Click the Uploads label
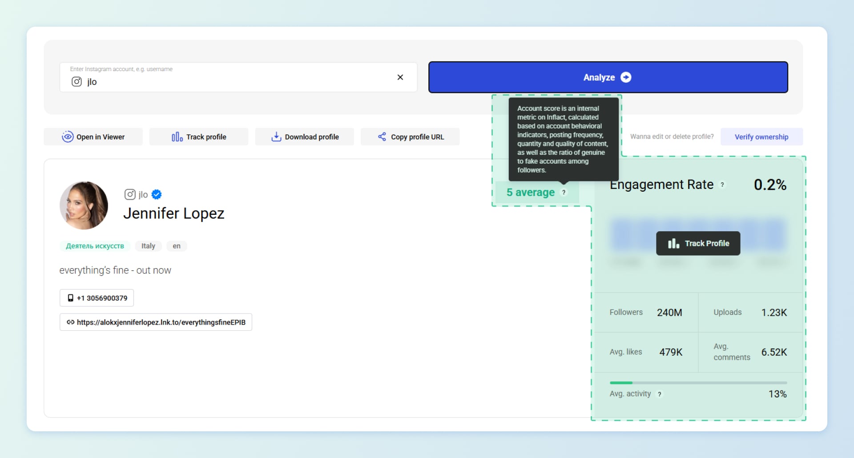854x458 pixels. pyautogui.click(x=728, y=312)
